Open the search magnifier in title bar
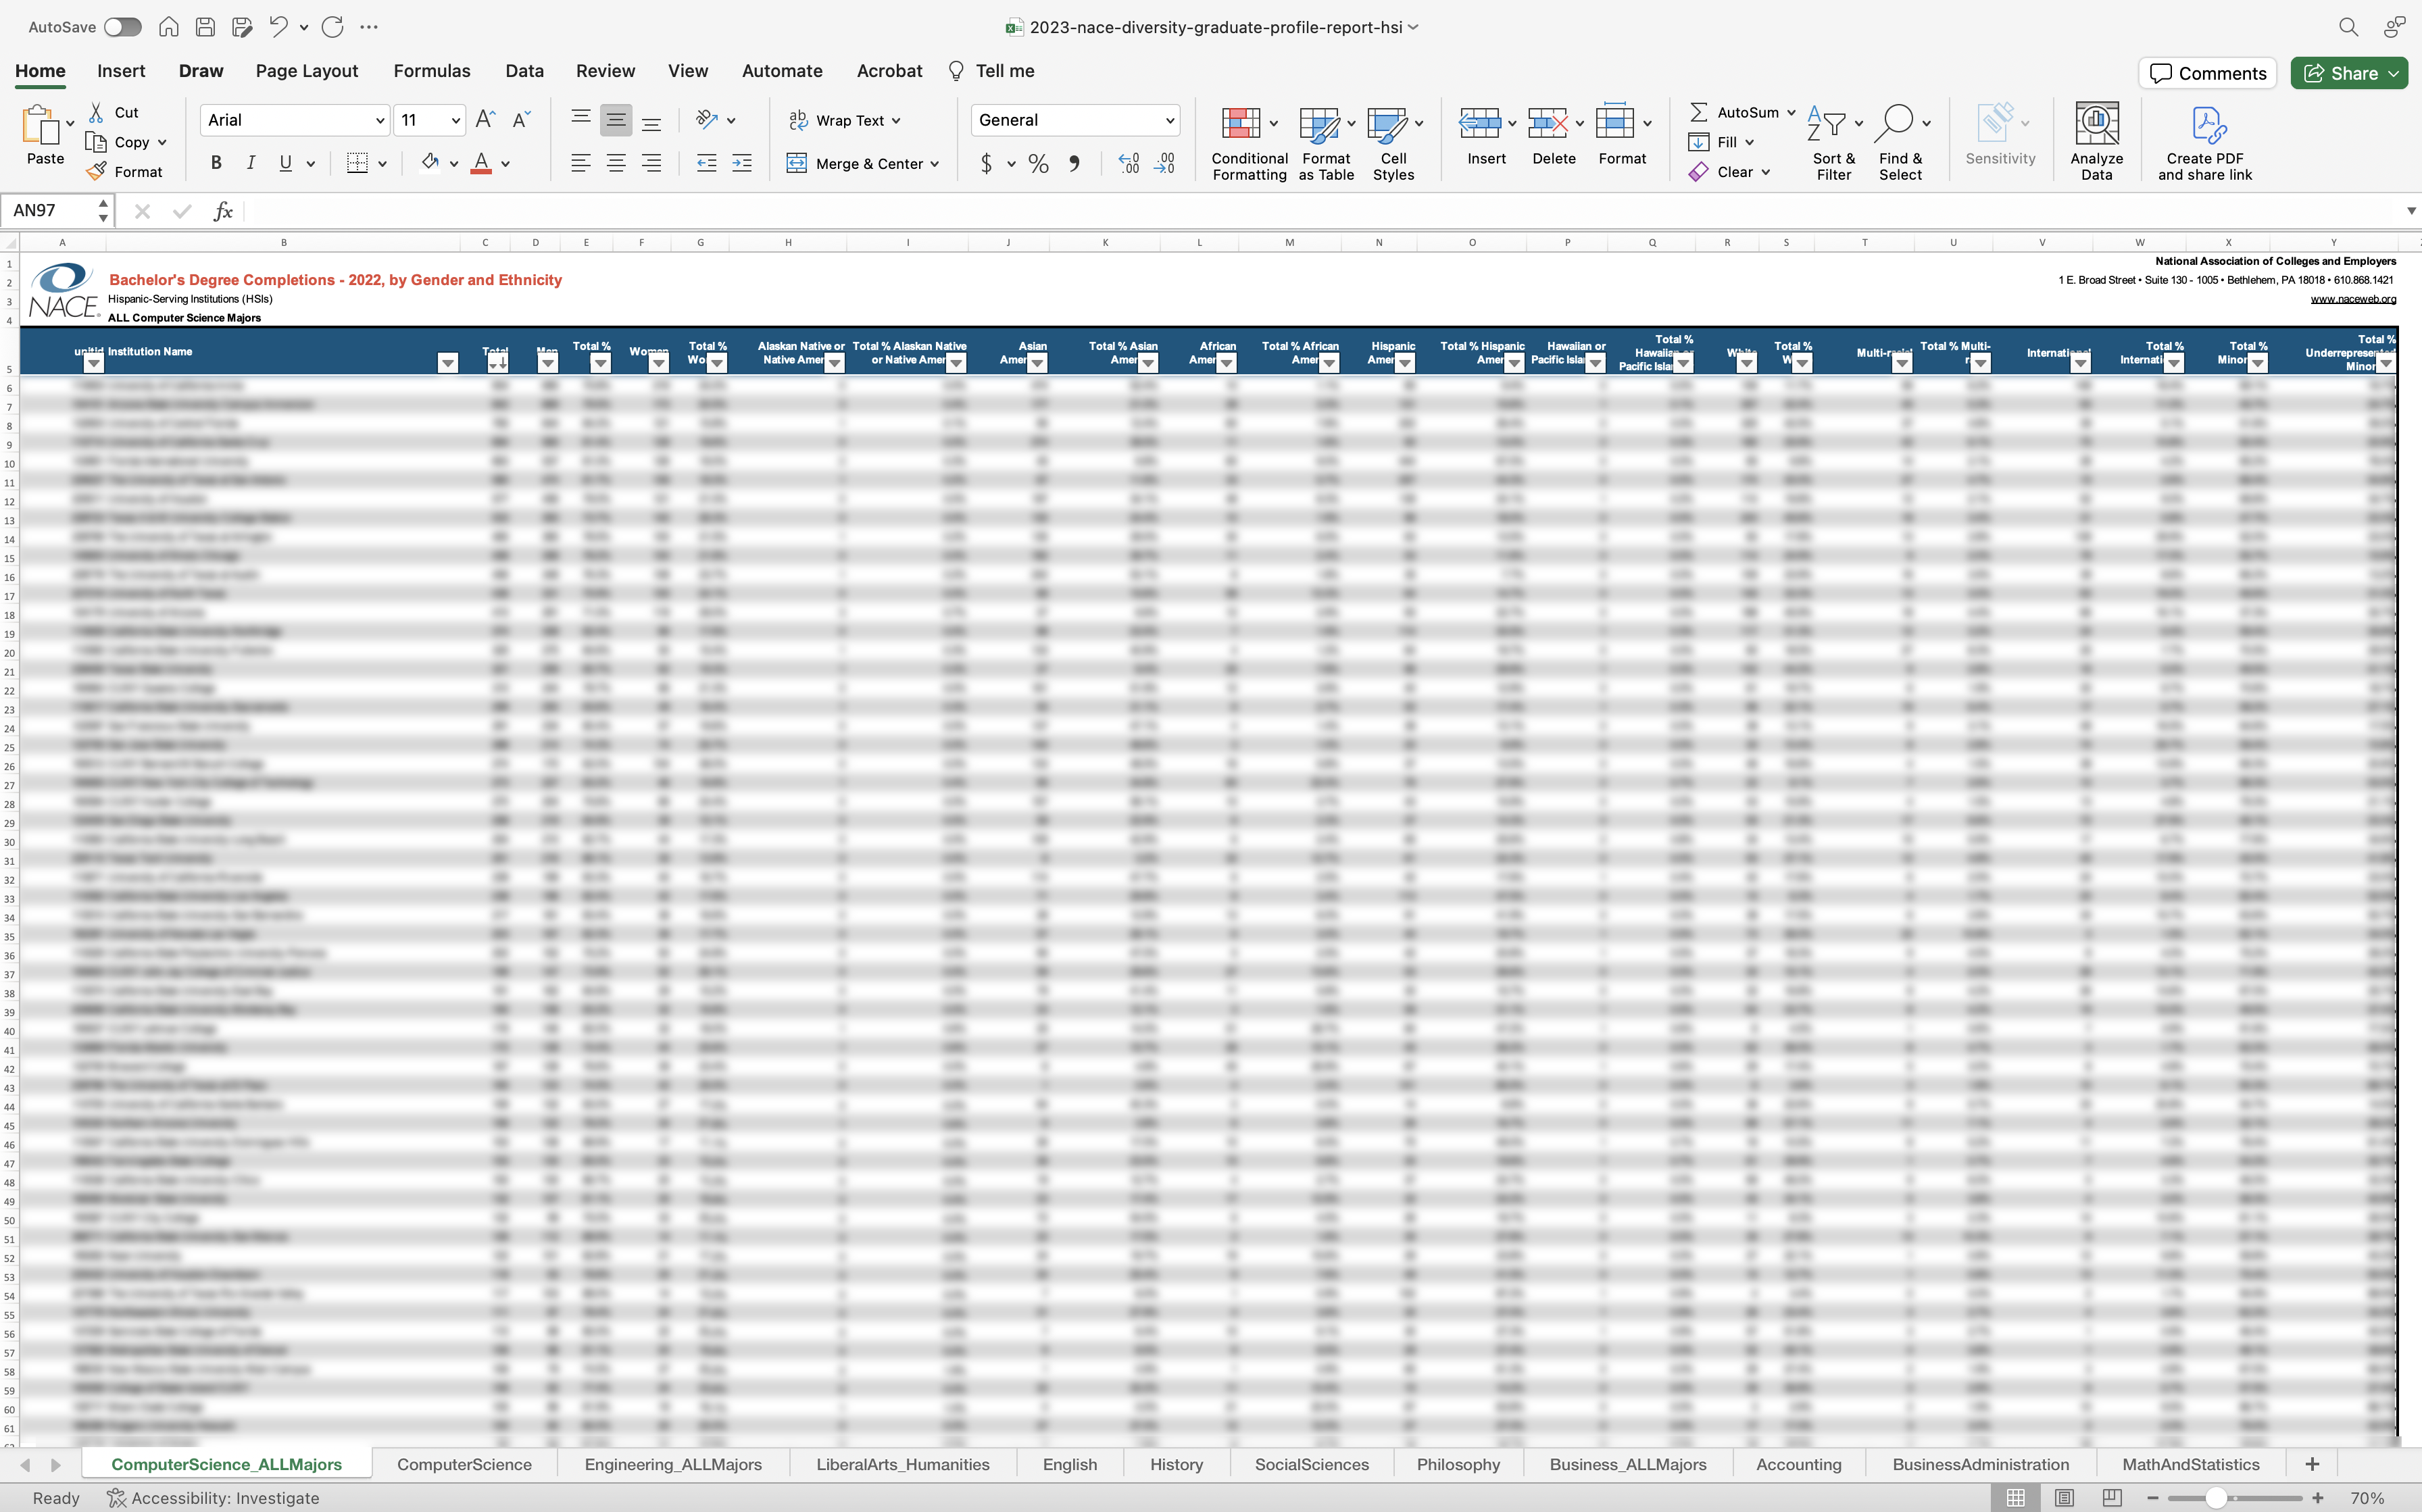The image size is (2422, 1512). click(x=2348, y=27)
